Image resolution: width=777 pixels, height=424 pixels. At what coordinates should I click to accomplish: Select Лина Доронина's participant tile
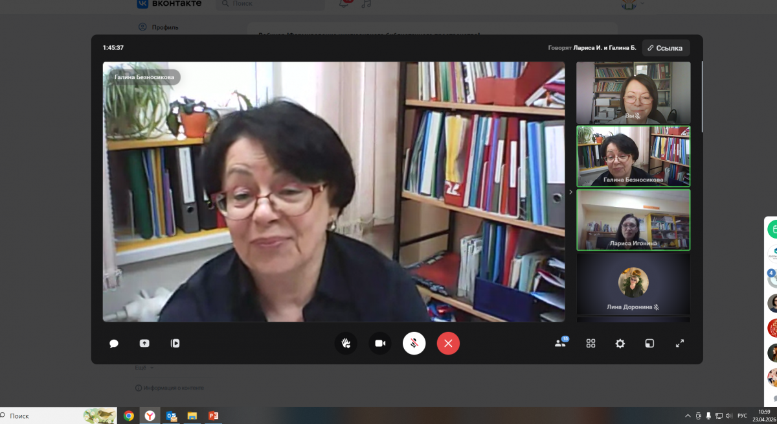coord(633,284)
